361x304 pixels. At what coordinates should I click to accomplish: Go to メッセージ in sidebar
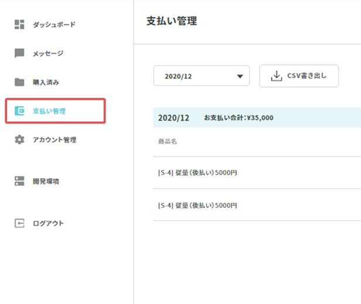pos(48,53)
